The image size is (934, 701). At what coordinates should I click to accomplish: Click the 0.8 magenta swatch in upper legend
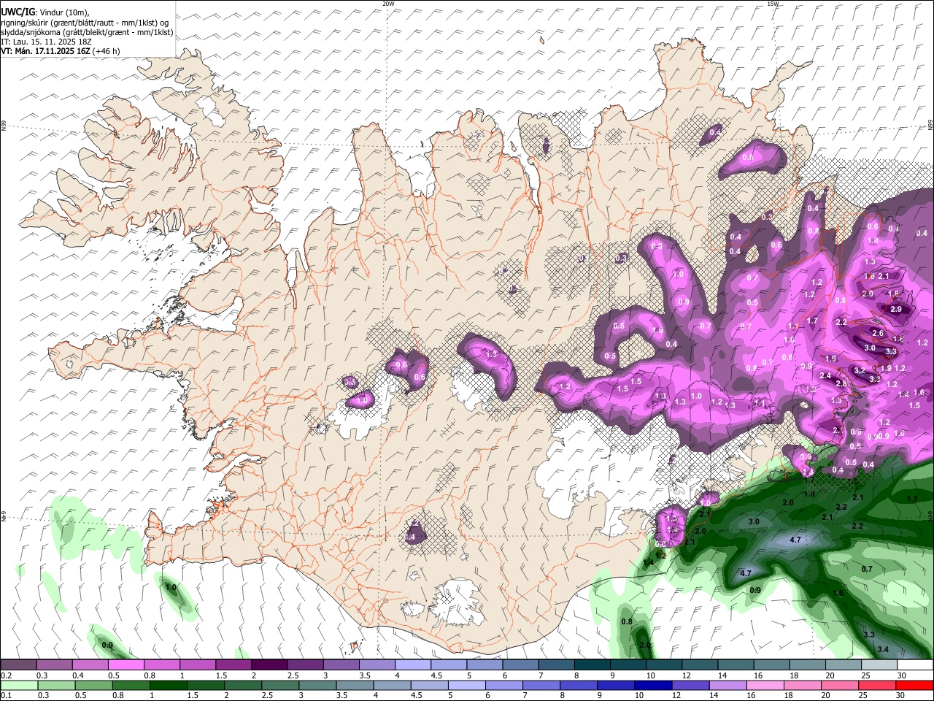161,665
